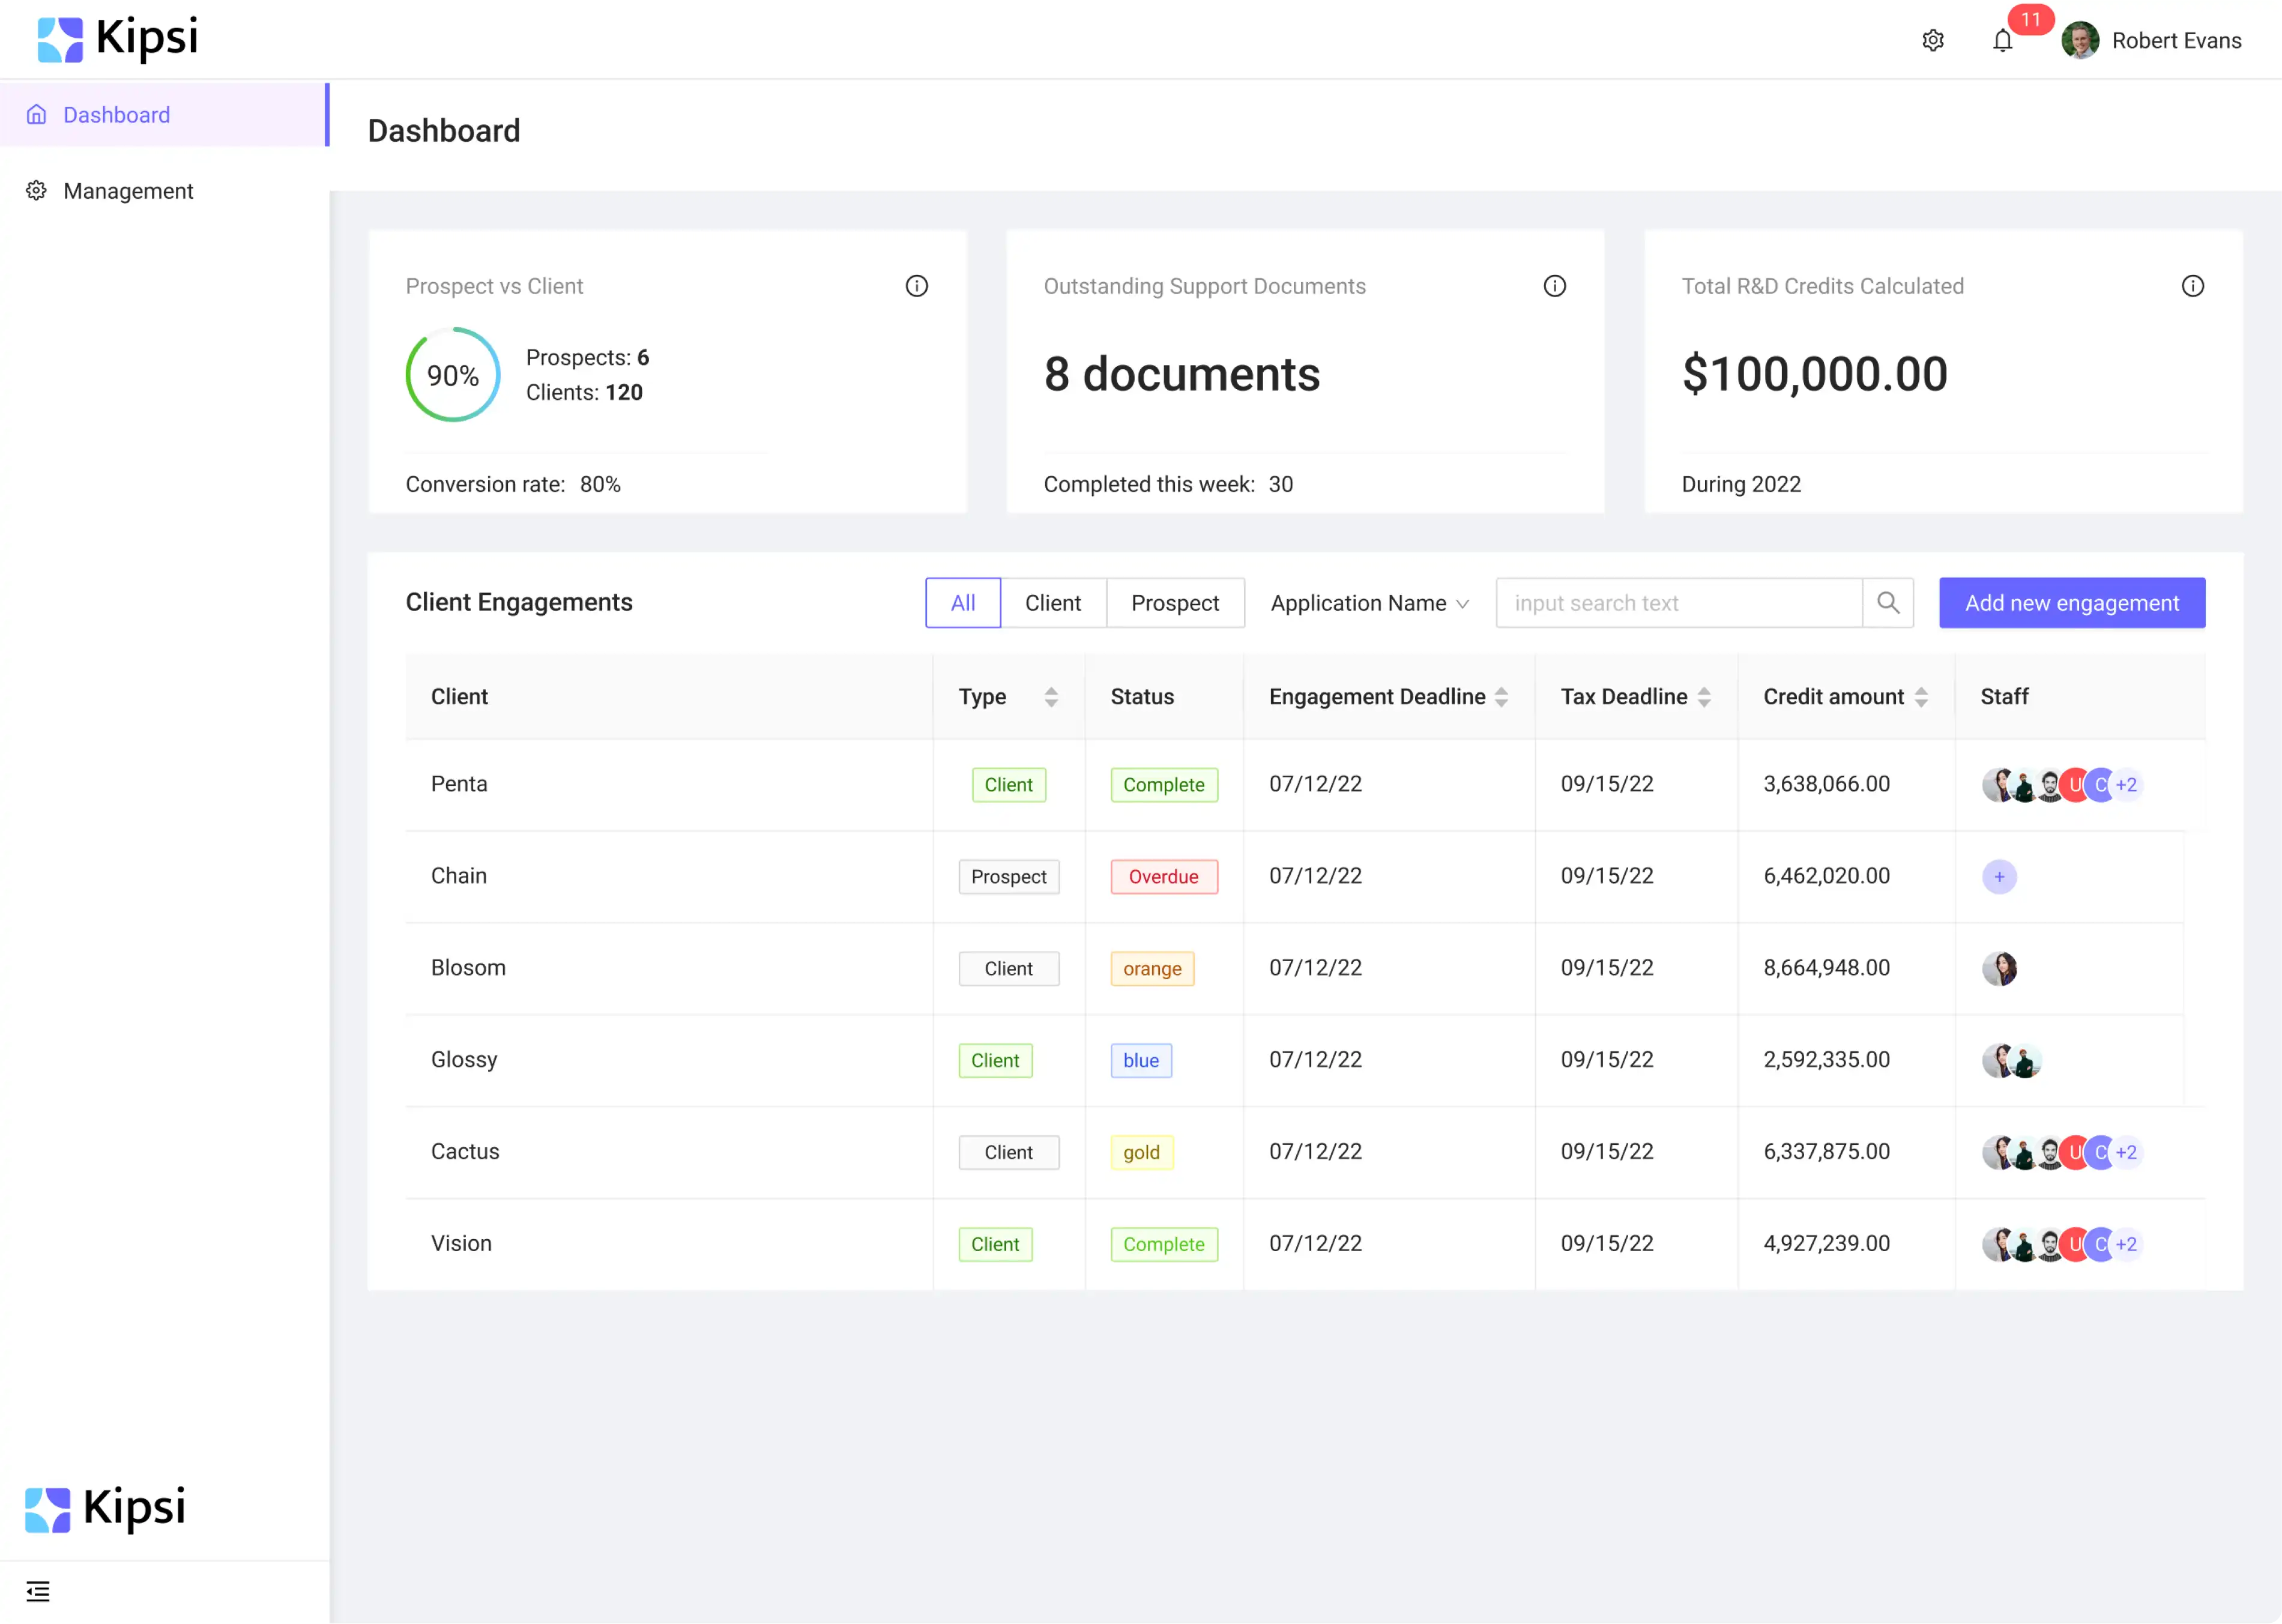
Task: Click Kipsi logo in top header
Action: click(x=118, y=39)
